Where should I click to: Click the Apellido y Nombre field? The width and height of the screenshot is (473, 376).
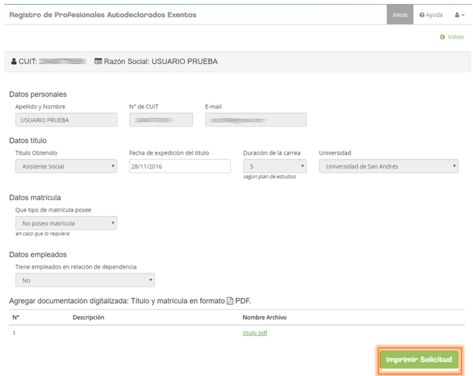[x=66, y=120]
